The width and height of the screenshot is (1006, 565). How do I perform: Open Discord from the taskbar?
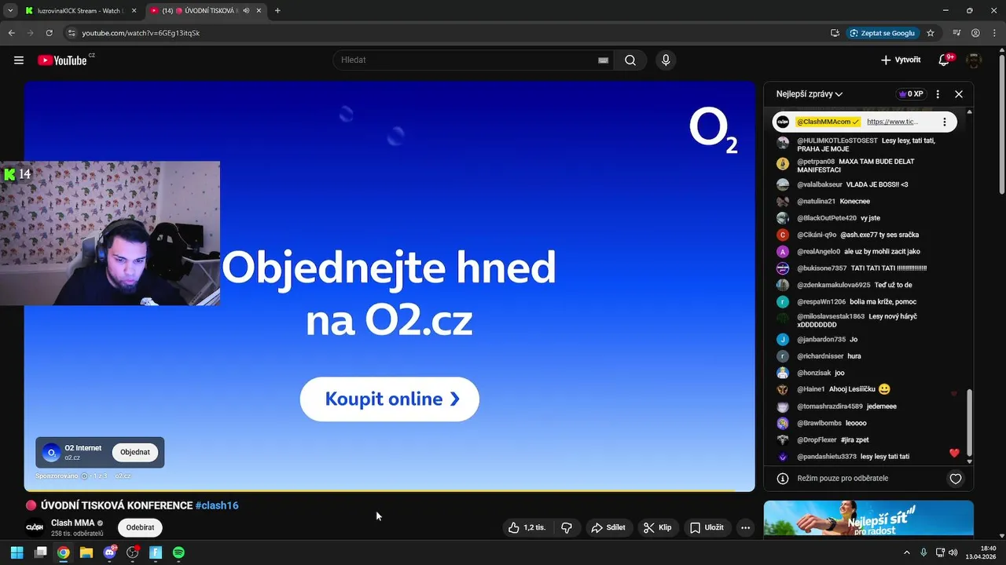click(x=110, y=552)
